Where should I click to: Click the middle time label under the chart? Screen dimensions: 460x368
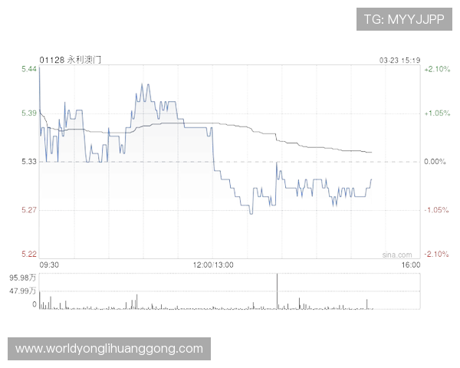click(x=215, y=265)
